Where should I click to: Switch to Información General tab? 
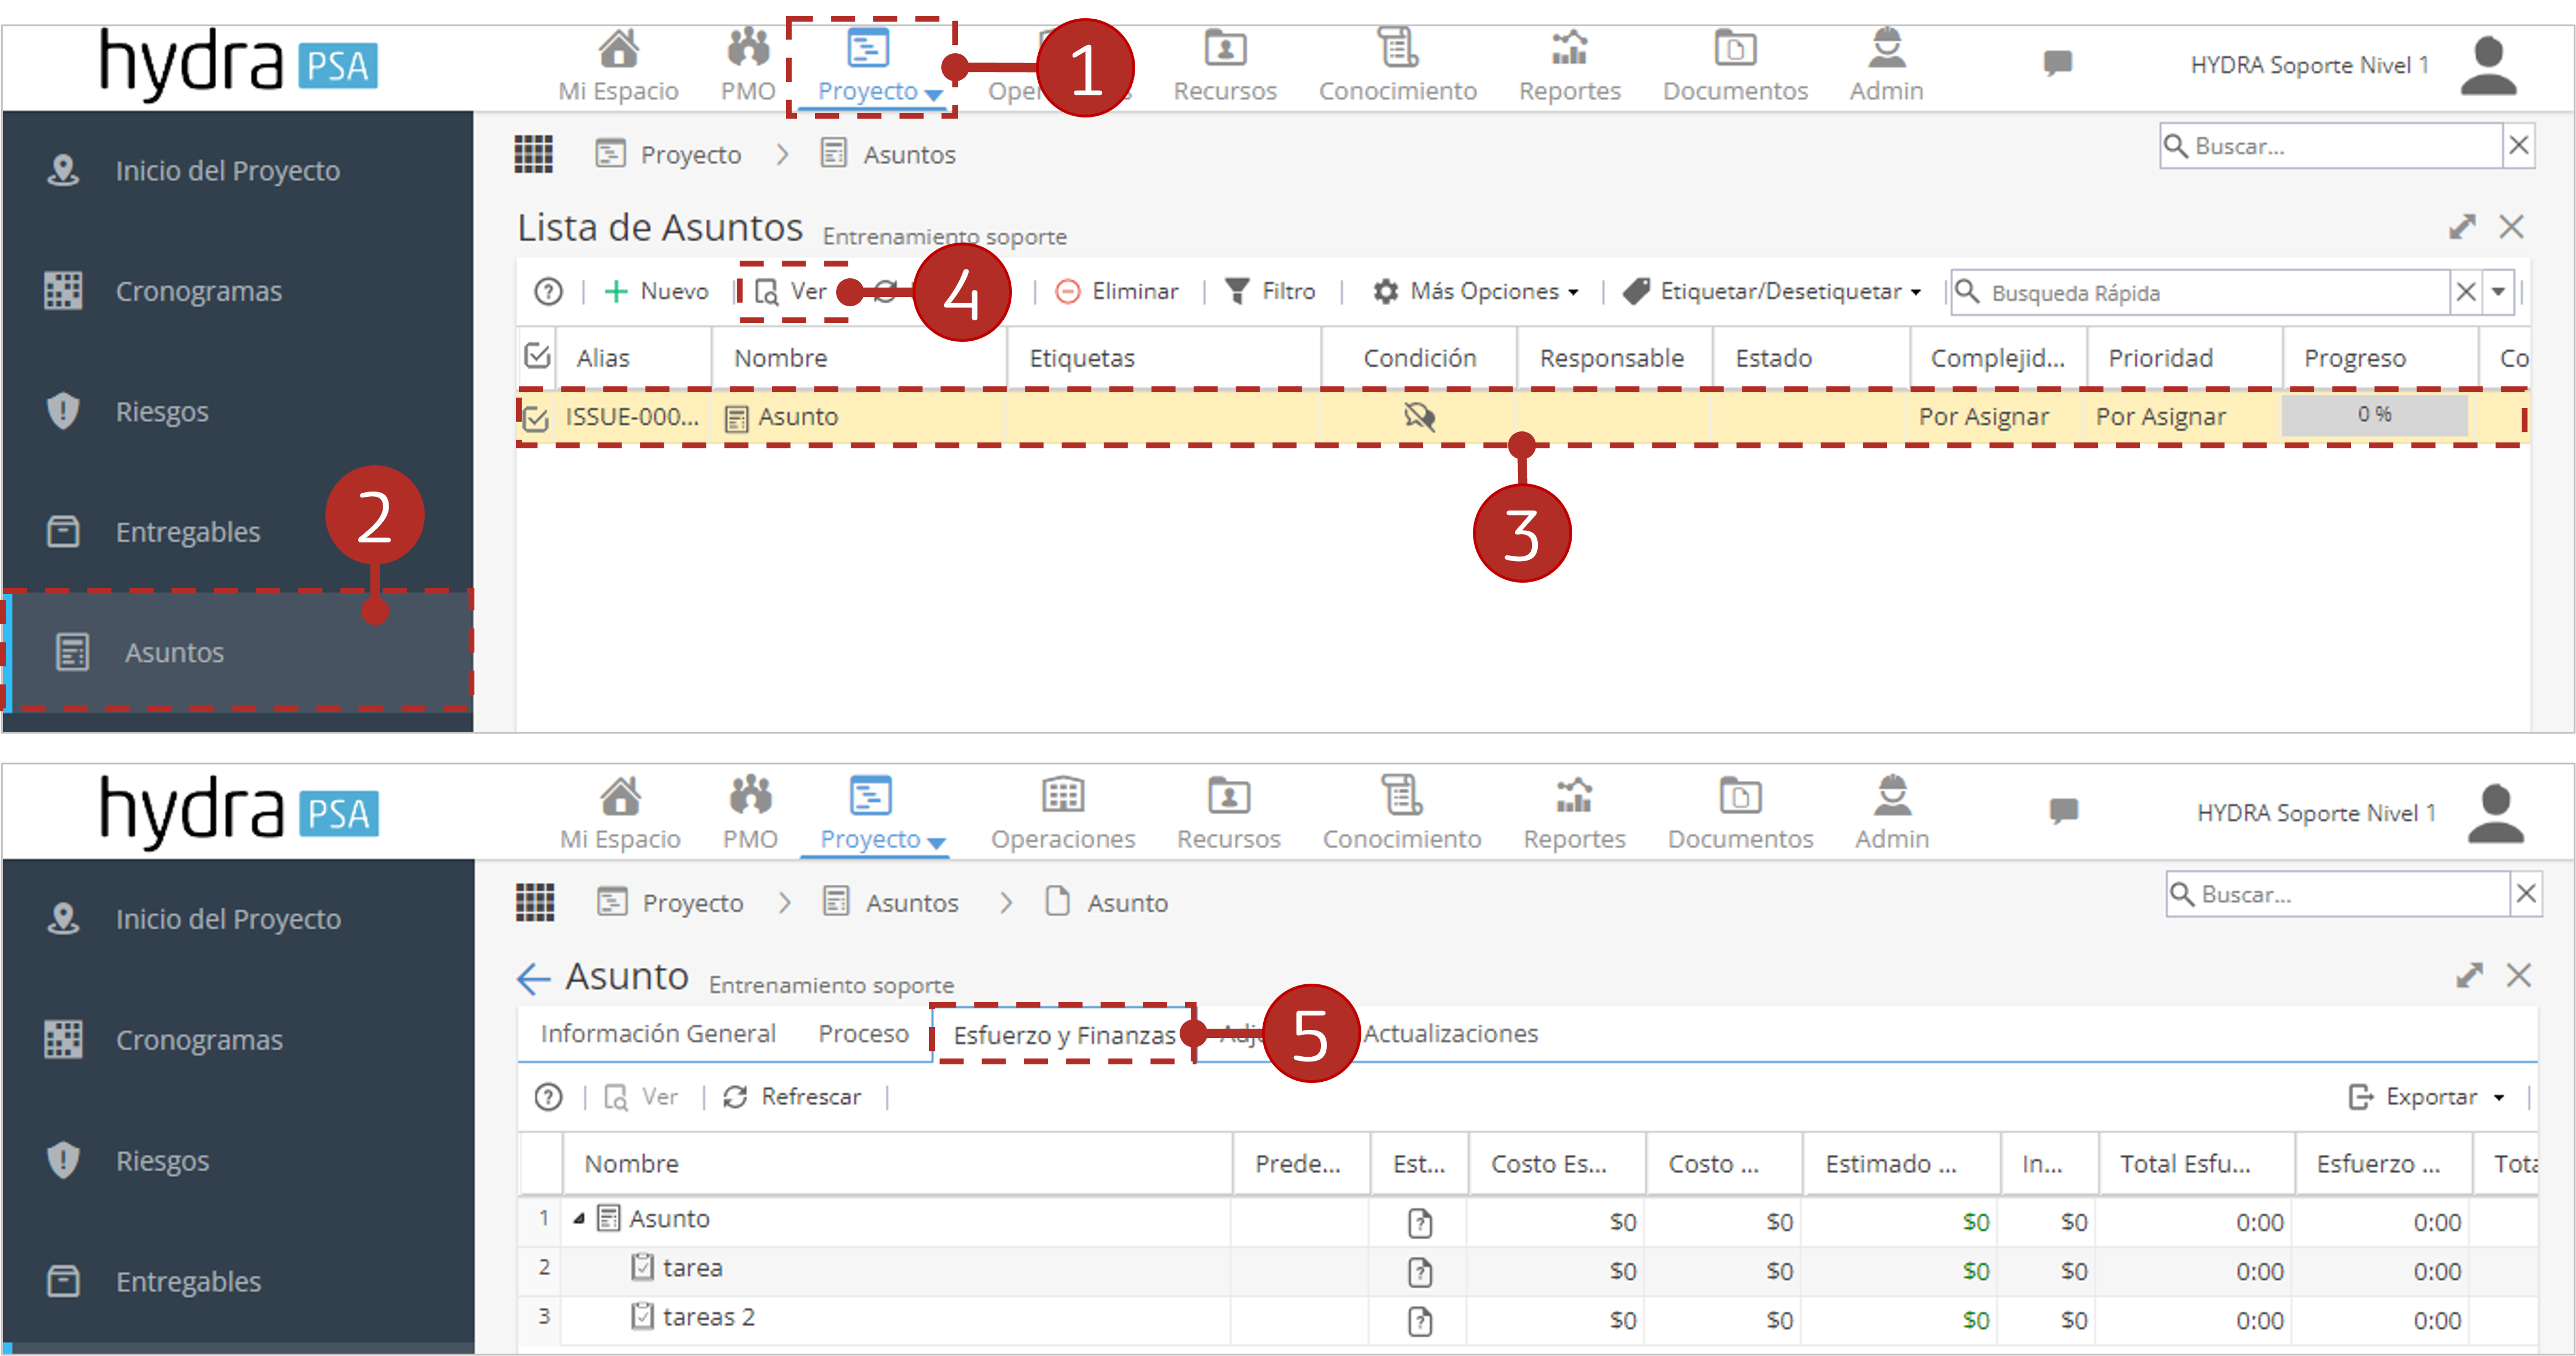(658, 1034)
